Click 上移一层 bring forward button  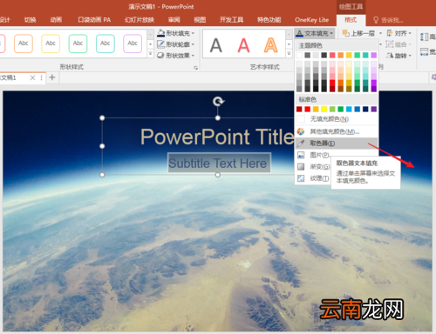coord(358,33)
